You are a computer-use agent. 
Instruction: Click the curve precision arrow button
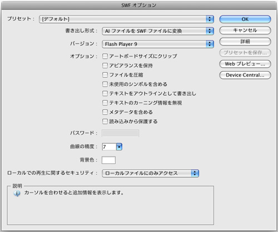click(119, 147)
